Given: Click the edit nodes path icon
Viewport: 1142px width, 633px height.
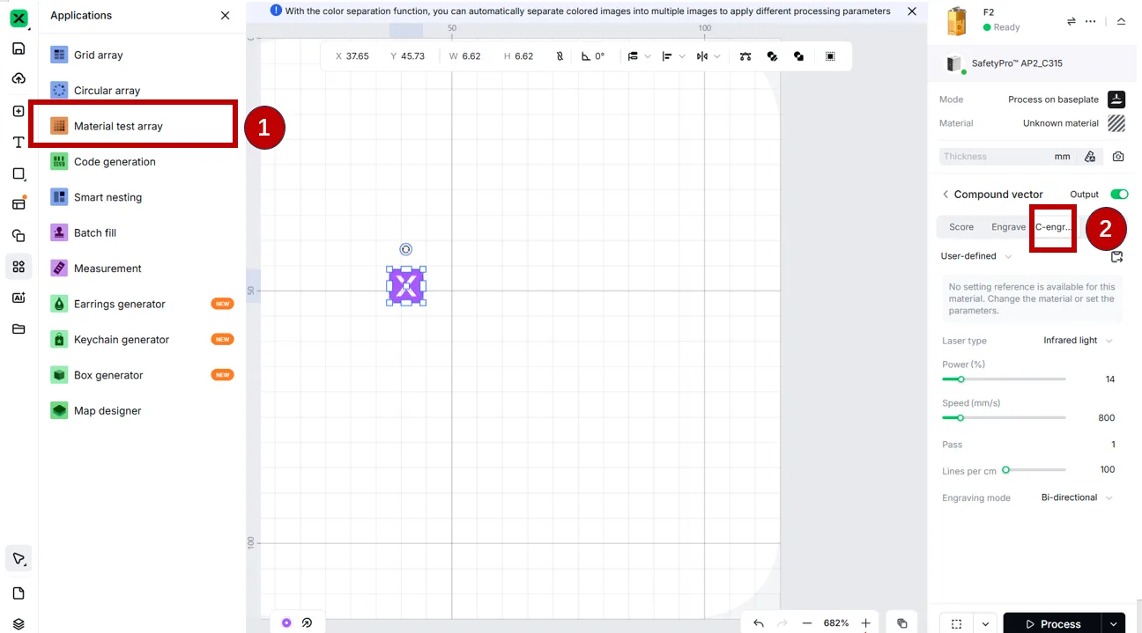Looking at the screenshot, I should pos(745,56).
